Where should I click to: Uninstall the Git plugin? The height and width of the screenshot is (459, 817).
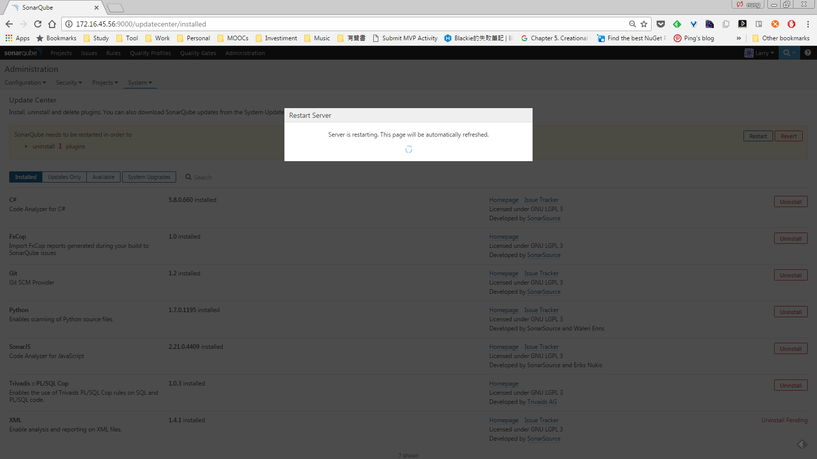[x=790, y=275]
